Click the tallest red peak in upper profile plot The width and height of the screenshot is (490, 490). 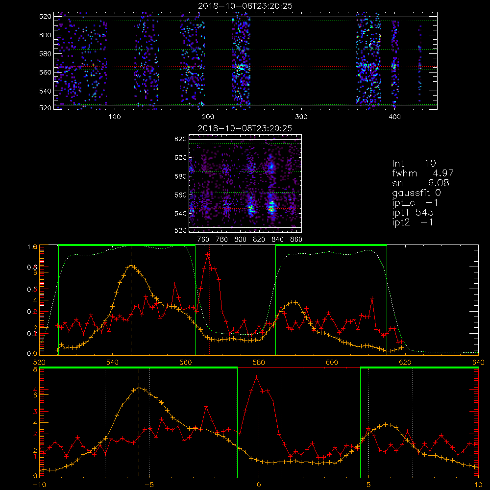pos(208,255)
